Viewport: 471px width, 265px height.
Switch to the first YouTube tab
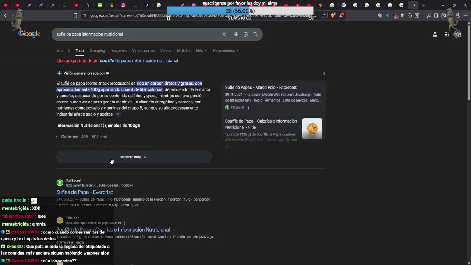click(x=6, y=5)
